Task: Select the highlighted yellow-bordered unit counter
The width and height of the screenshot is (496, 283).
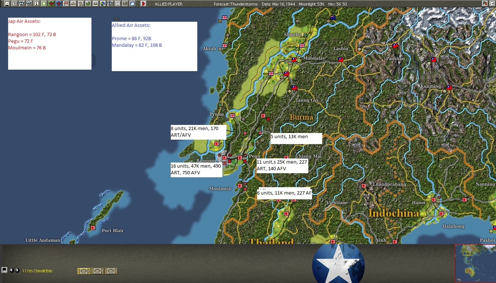Action: pyautogui.click(x=84, y=271)
